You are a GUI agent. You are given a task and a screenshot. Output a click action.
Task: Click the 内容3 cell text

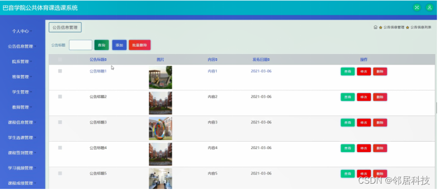click(x=212, y=122)
